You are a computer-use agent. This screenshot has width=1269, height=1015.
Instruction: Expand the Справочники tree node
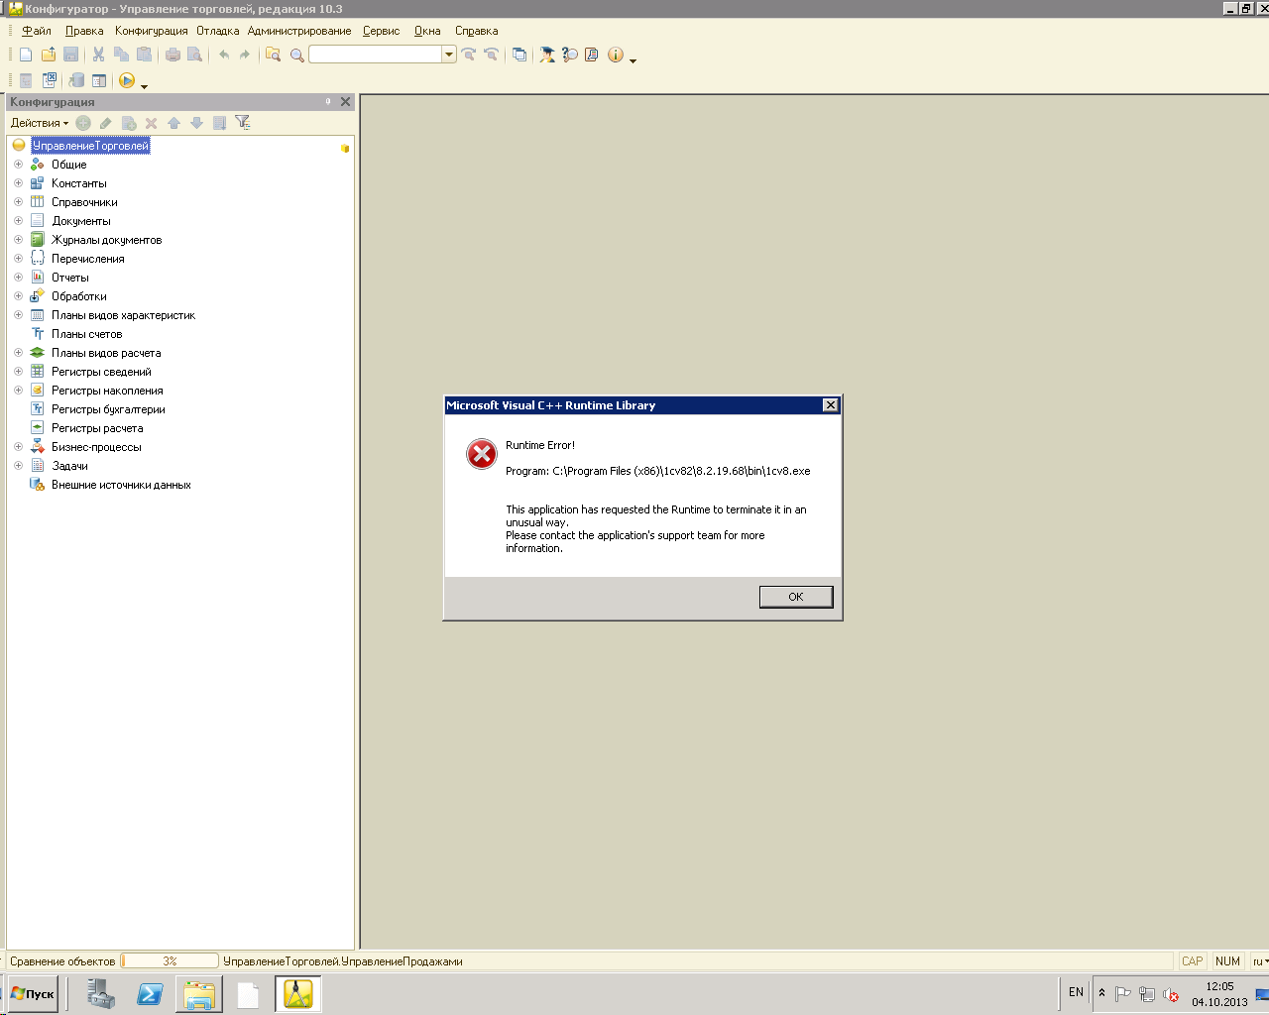tap(18, 202)
